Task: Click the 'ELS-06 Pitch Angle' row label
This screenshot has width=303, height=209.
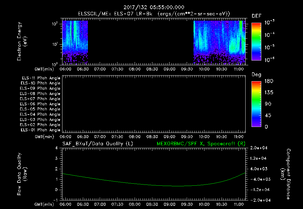Action: pos(40,104)
